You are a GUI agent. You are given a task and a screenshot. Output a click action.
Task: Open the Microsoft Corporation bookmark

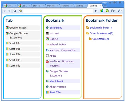pyautogui.click(x=63, y=50)
